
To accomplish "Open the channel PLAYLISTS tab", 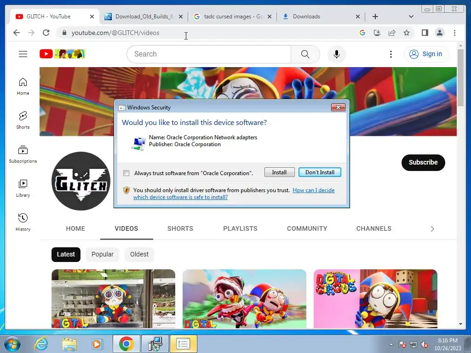I will pyautogui.click(x=240, y=228).
